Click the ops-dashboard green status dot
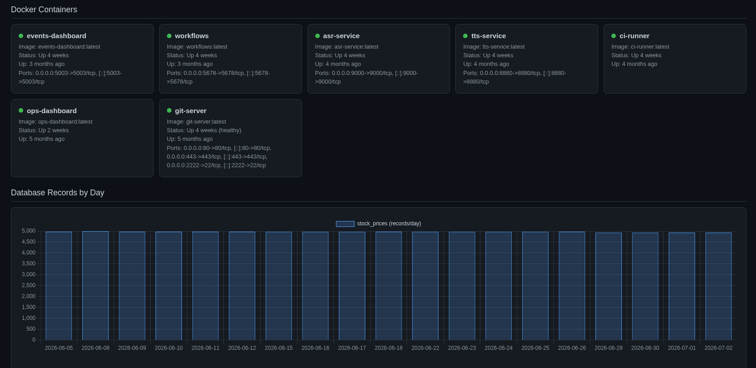Viewport: 756px width, 368px height. pos(21,111)
